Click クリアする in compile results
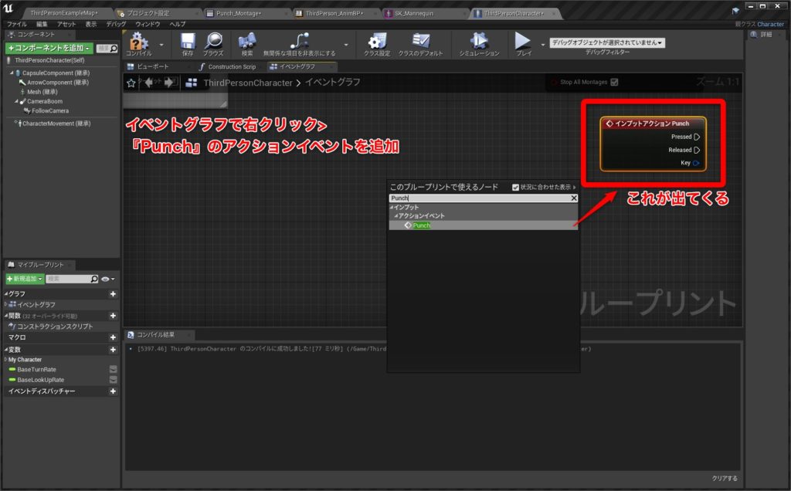Screen dimensions: 791x491 pyautogui.click(x=725, y=479)
